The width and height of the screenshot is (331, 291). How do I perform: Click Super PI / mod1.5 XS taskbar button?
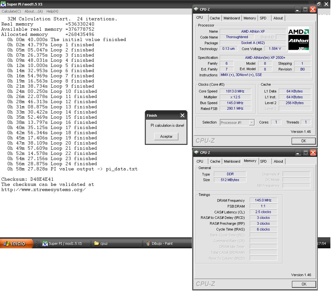pos(65,243)
